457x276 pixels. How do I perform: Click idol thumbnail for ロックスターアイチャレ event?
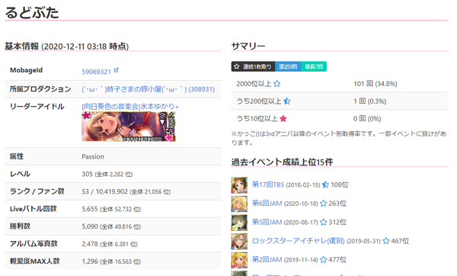click(239, 241)
